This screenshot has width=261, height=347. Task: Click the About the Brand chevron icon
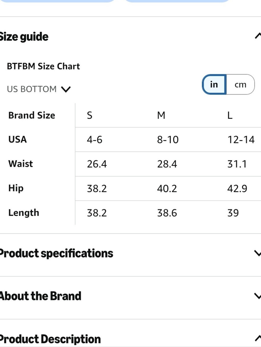tap(258, 296)
